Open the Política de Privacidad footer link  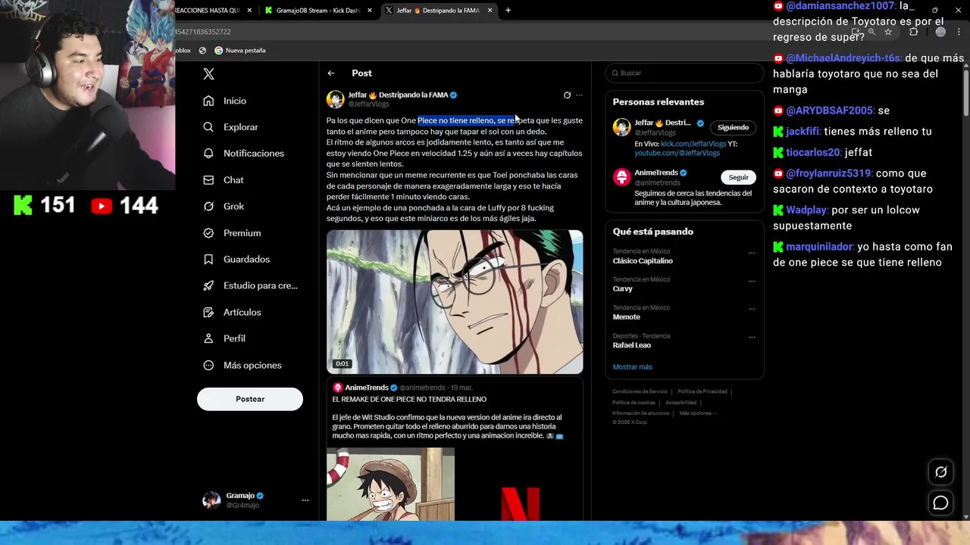click(x=702, y=391)
